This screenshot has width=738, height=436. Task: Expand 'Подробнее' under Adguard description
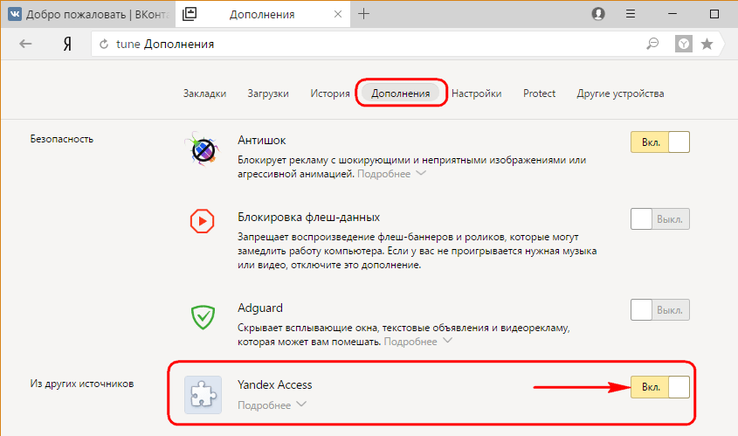click(416, 341)
